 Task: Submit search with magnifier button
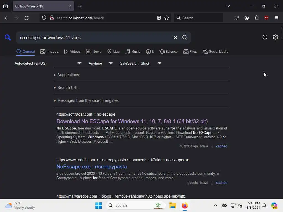(x=185, y=38)
